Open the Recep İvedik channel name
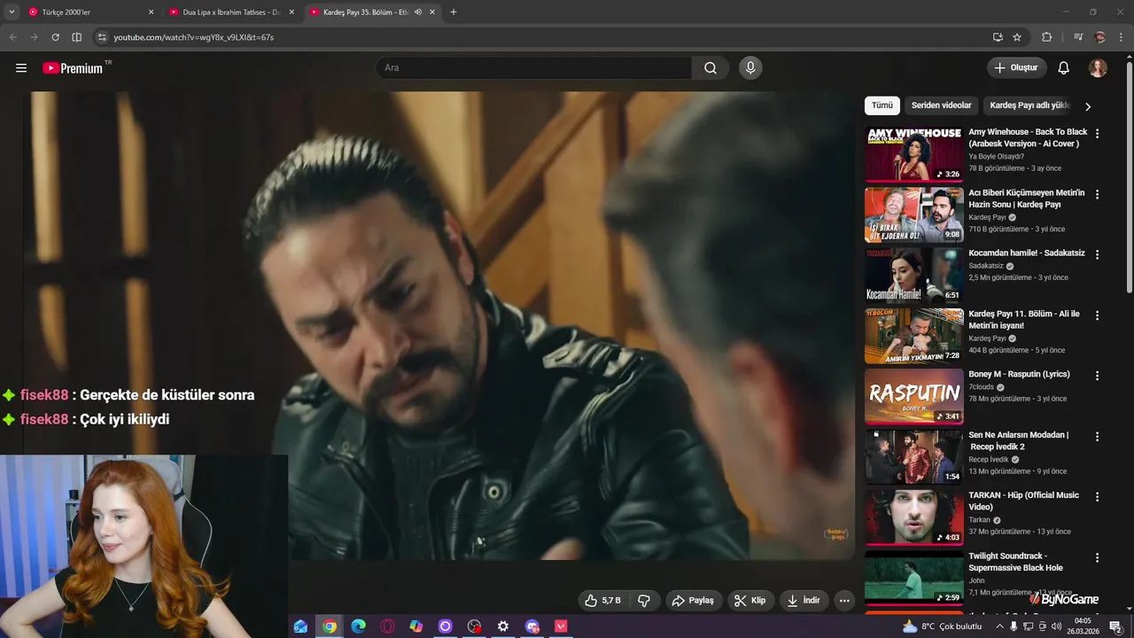1134x638 pixels. [x=989, y=460]
